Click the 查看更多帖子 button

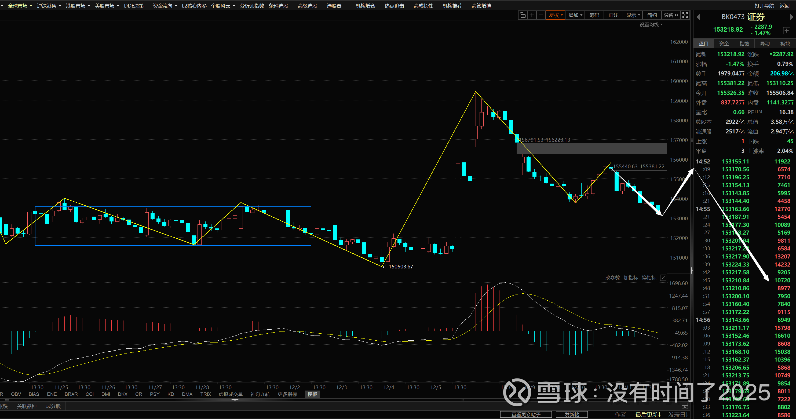526,414
